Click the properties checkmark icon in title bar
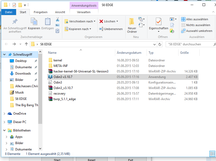Screen dimensions: 216x161 pyautogui.click(x=14, y=5)
